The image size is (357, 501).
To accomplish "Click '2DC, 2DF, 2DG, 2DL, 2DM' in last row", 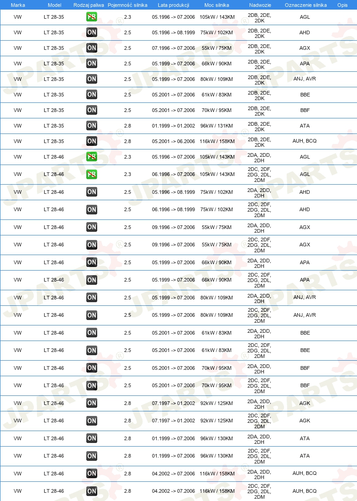I will coord(259,491).
